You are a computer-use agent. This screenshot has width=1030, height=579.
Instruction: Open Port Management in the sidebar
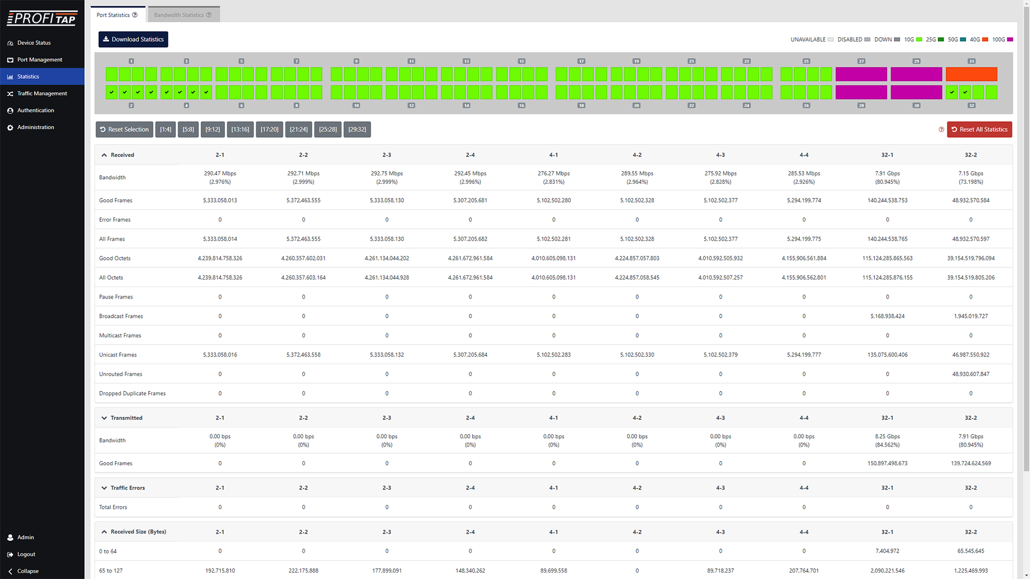[39, 60]
